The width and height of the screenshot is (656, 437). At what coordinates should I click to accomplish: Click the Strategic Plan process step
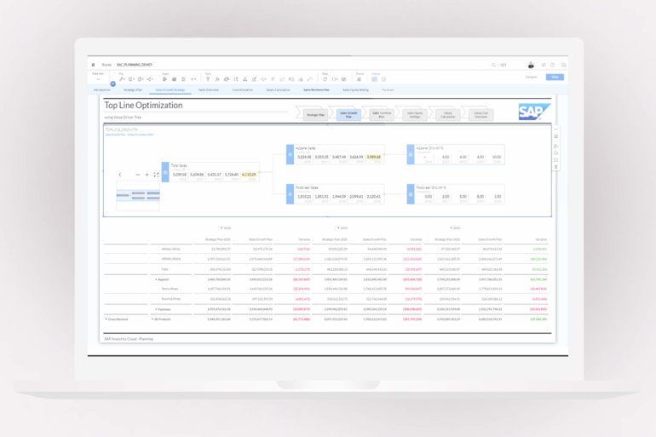pos(315,115)
